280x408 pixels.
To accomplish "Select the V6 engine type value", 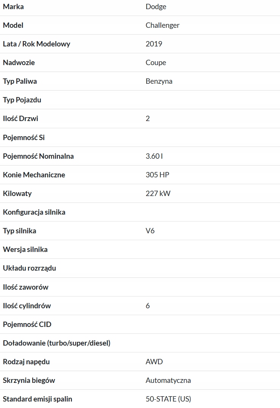I will pyautogui.click(x=150, y=231).
